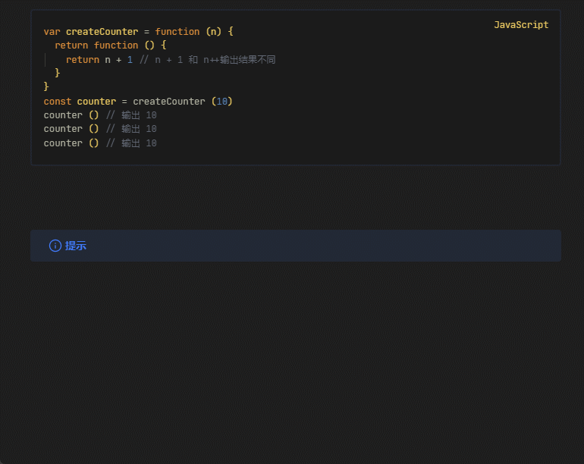
Task: Click the var keyword in the code
Action: [52, 32]
